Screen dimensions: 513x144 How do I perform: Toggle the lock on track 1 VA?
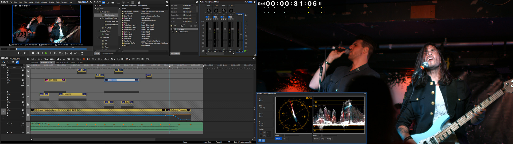(28, 115)
